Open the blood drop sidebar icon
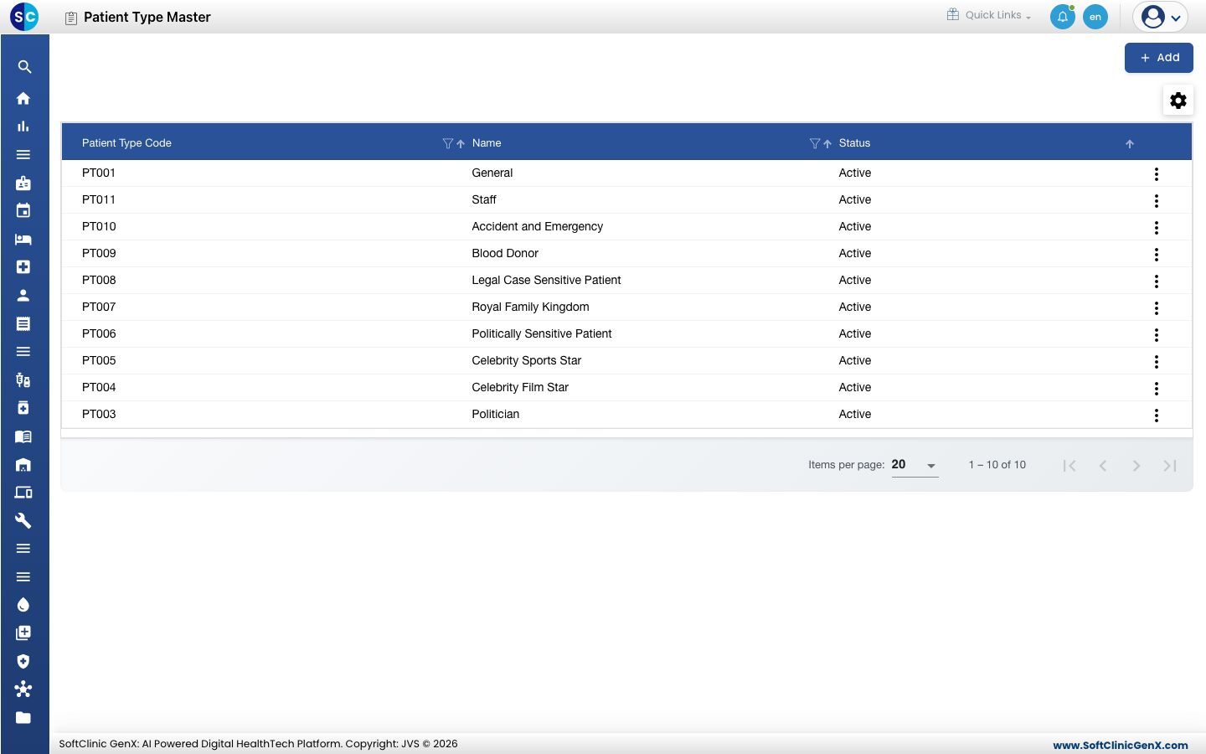 coord(23,605)
